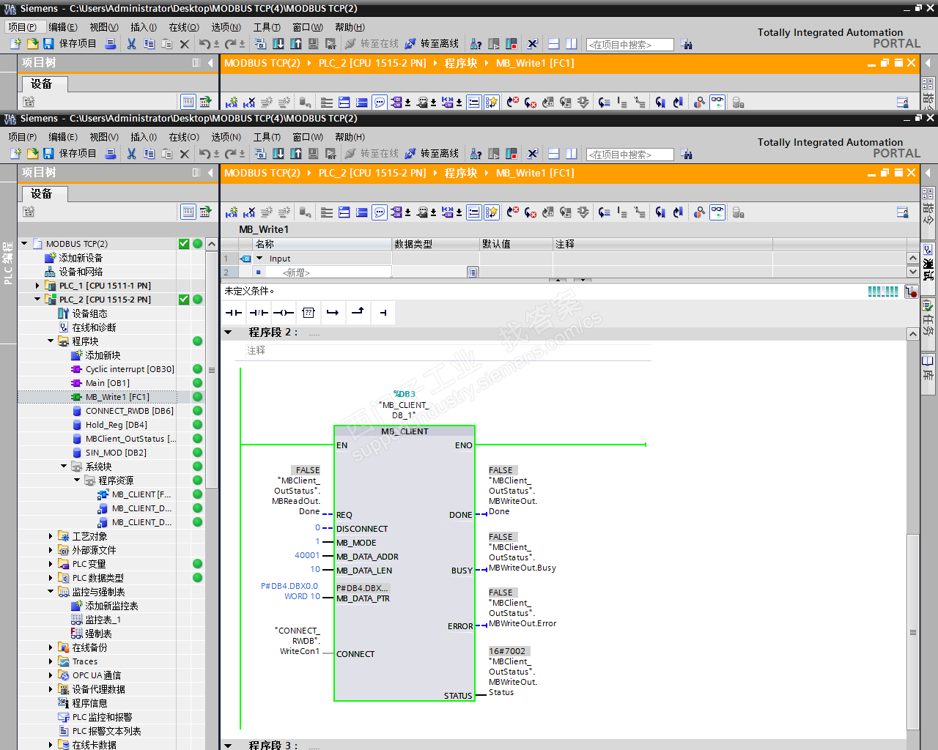The height and width of the screenshot is (750, 938).
Task: Click the open branch icon
Action: click(x=333, y=313)
